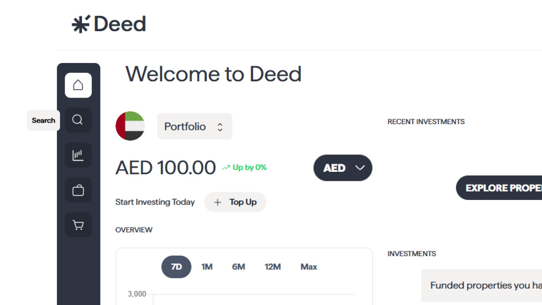Click the plus icon inside Top Up
The width and height of the screenshot is (542, 305).
pos(218,202)
